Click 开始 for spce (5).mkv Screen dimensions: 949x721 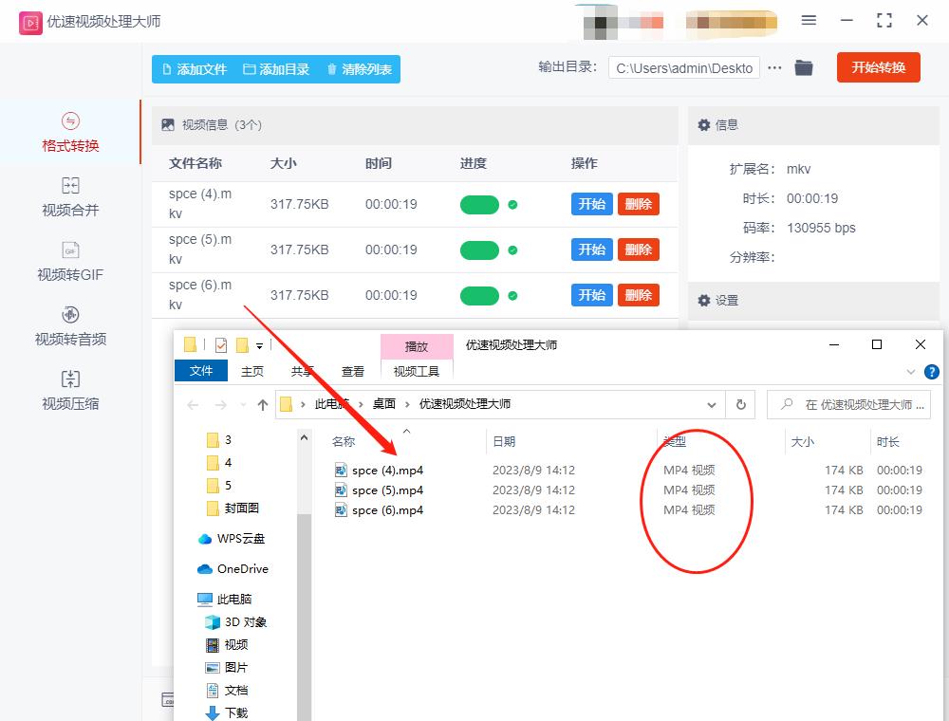click(591, 250)
